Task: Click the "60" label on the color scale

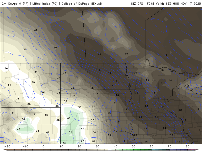Action: 151,146
